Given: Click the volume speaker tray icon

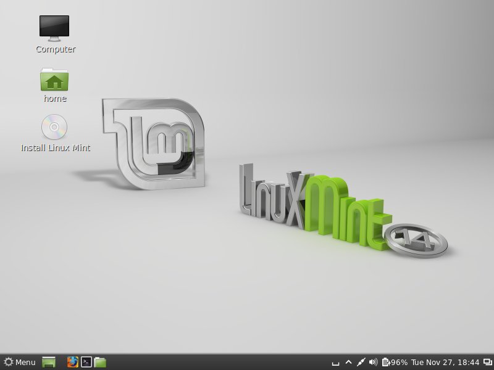Looking at the screenshot, I should click(x=374, y=363).
